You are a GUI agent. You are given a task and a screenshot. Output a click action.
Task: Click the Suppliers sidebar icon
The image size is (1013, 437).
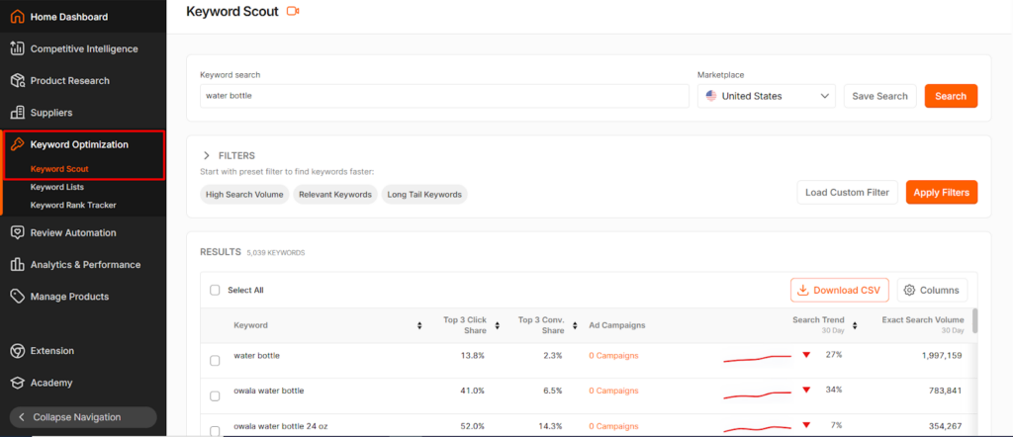[17, 113]
